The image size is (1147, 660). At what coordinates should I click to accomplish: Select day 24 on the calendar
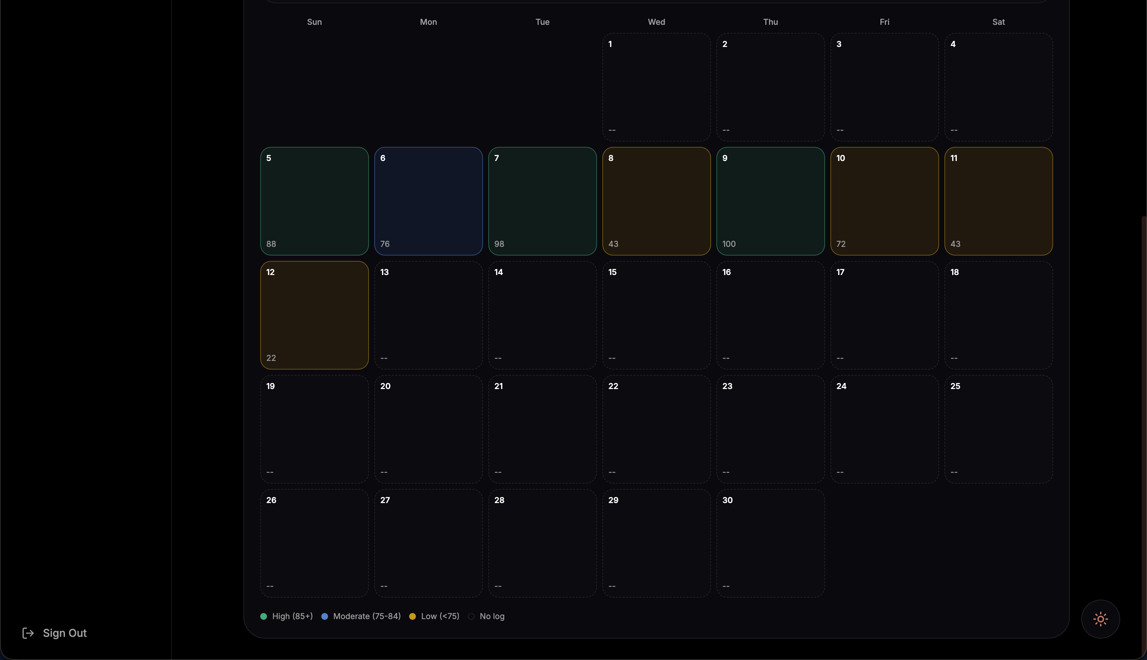point(884,429)
